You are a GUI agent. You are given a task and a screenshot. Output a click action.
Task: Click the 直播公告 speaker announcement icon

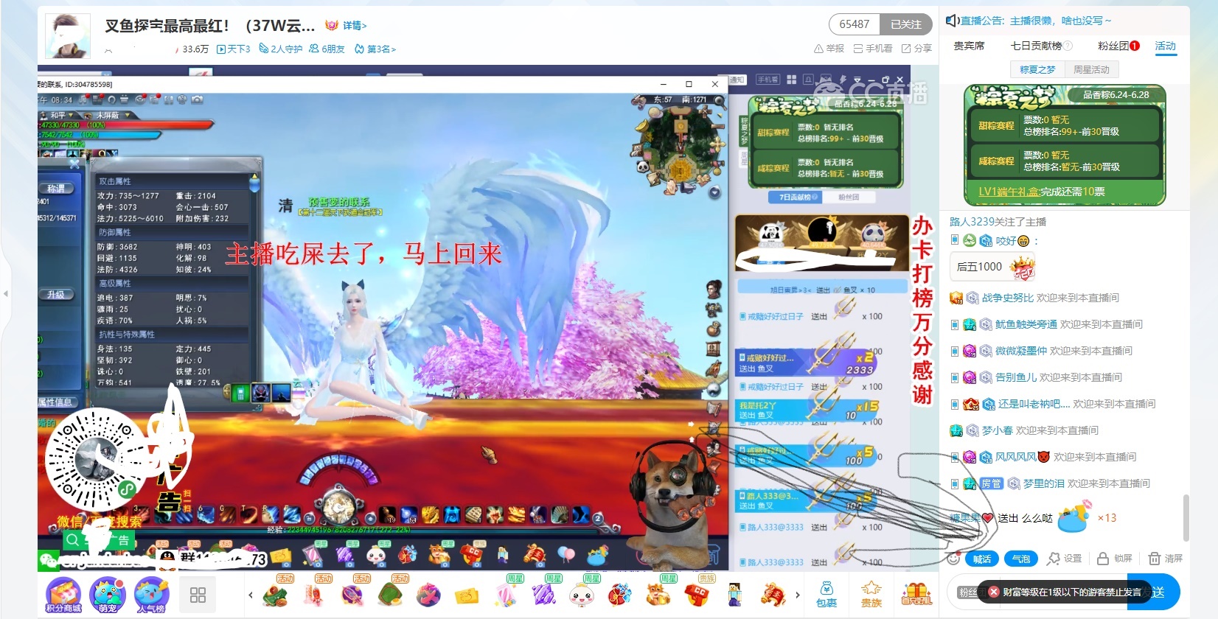coord(952,21)
